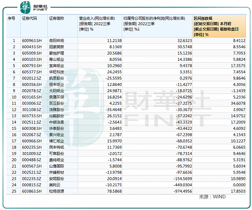Click stock code 003006.SZ
Viewport: 252px width, 210px height.
[x=32, y=103]
